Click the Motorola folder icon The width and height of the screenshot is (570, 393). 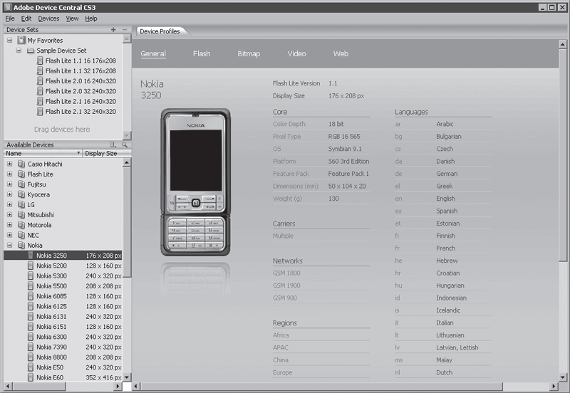click(22, 225)
